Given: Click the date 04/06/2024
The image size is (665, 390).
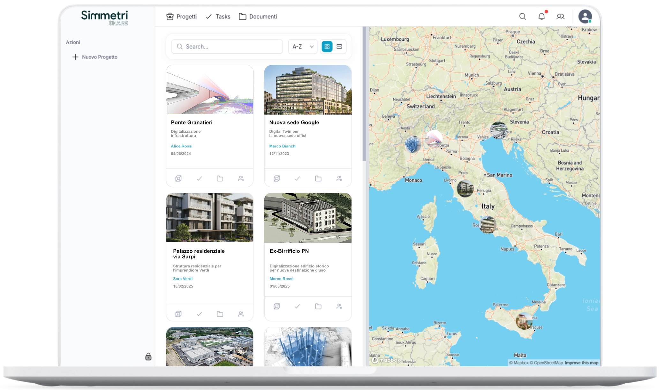Looking at the screenshot, I should tap(181, 154).
